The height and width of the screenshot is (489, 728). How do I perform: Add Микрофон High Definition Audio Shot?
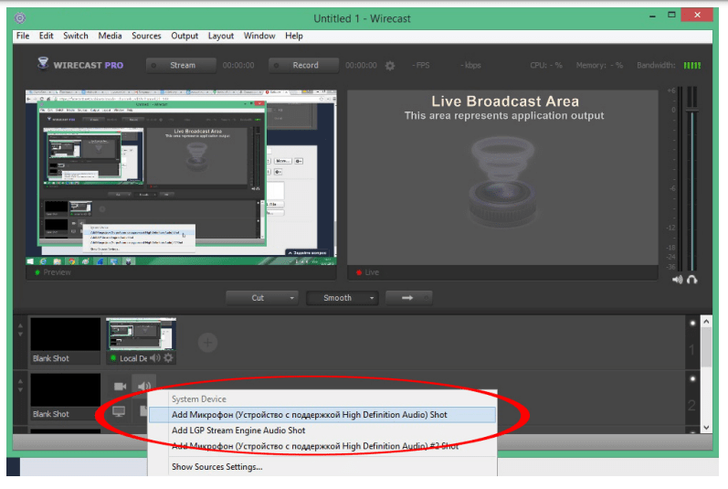[x=322, y=415]
